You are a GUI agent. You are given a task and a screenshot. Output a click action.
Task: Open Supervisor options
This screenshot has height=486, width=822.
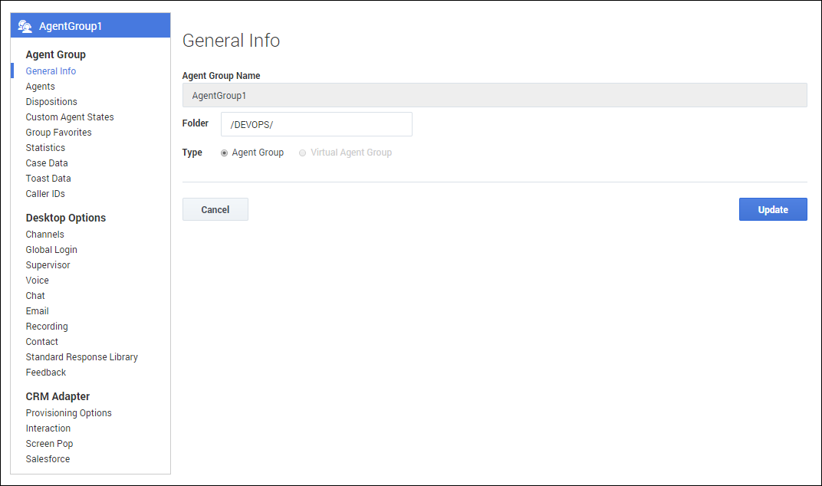(x=48, y=264)
